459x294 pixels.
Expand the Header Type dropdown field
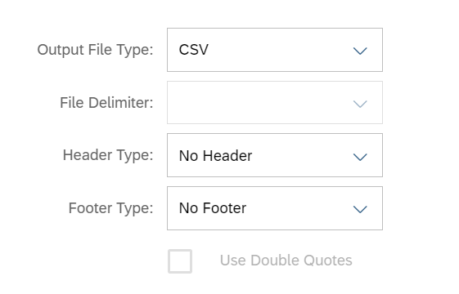point(275,155)
